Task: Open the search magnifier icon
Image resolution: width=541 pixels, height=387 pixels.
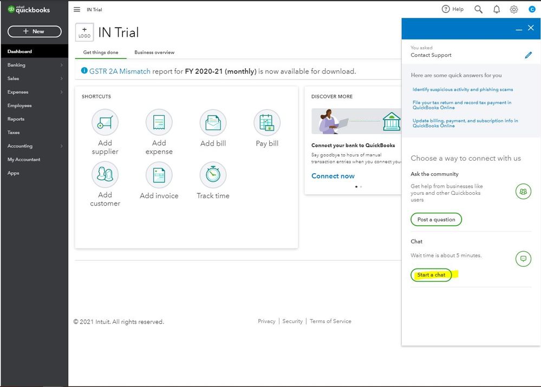Action: (478, 9)
